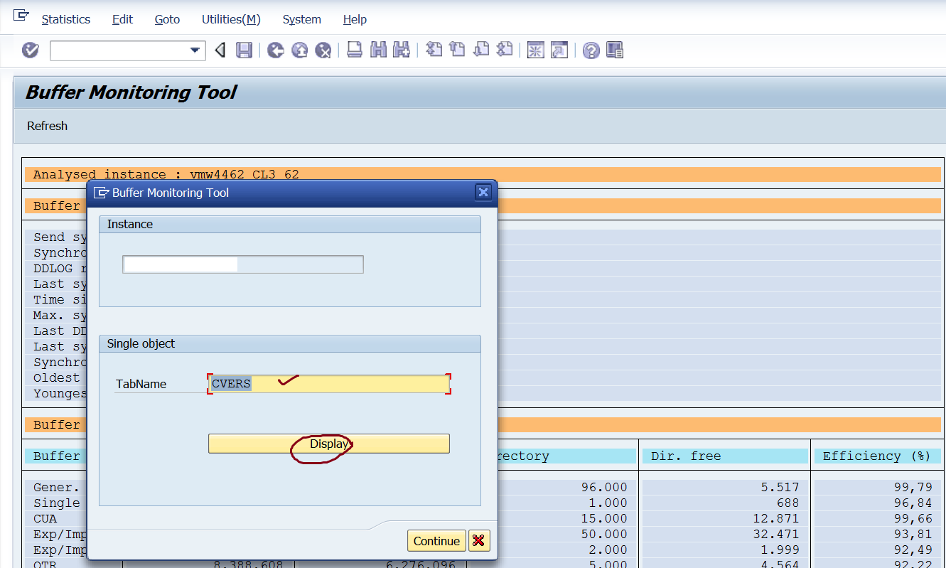Viewport: 946px width, 568px height.
Task: Click the Find icon in the toolbar
Action: (380, 50)
